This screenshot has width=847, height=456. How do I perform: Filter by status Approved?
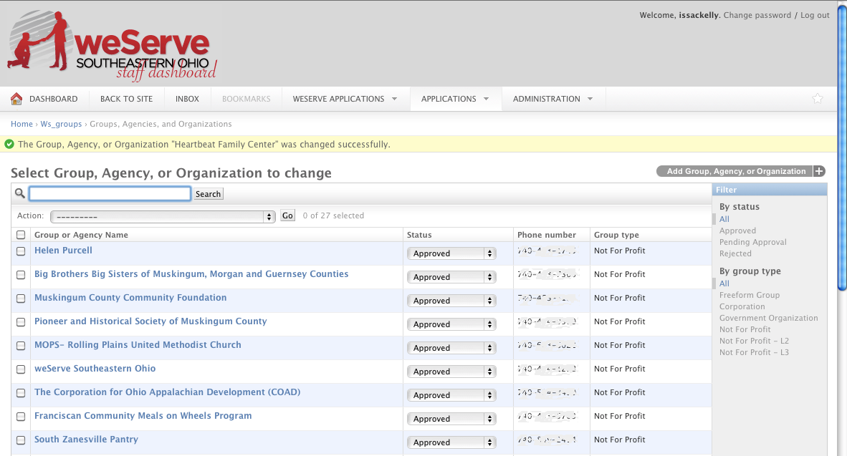(x=737, y=231)
